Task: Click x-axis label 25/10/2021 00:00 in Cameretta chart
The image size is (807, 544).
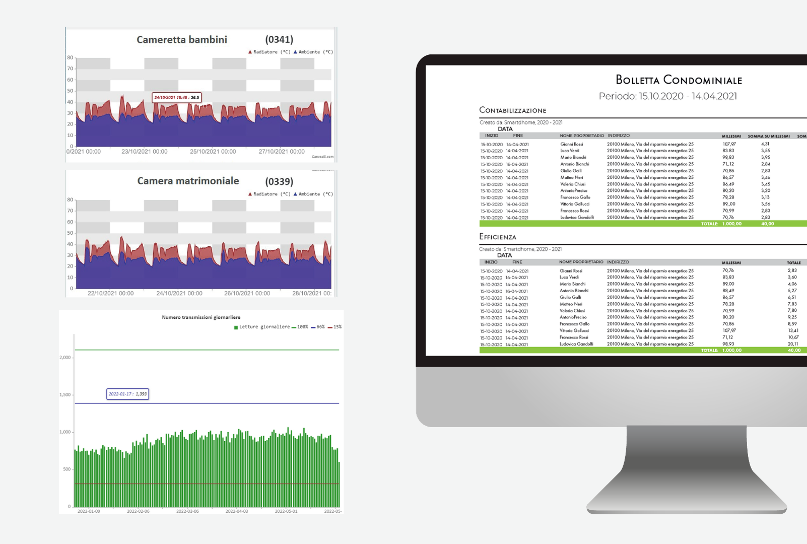Action: click(x=213, y=152)
